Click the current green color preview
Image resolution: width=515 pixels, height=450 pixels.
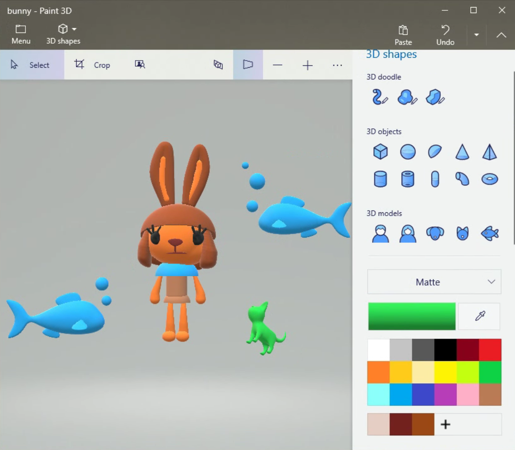(x=412, y=316)
